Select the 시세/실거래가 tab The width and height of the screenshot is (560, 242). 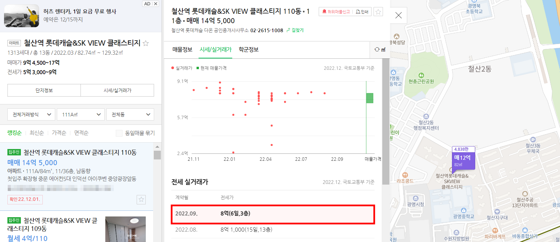(216, 50)
